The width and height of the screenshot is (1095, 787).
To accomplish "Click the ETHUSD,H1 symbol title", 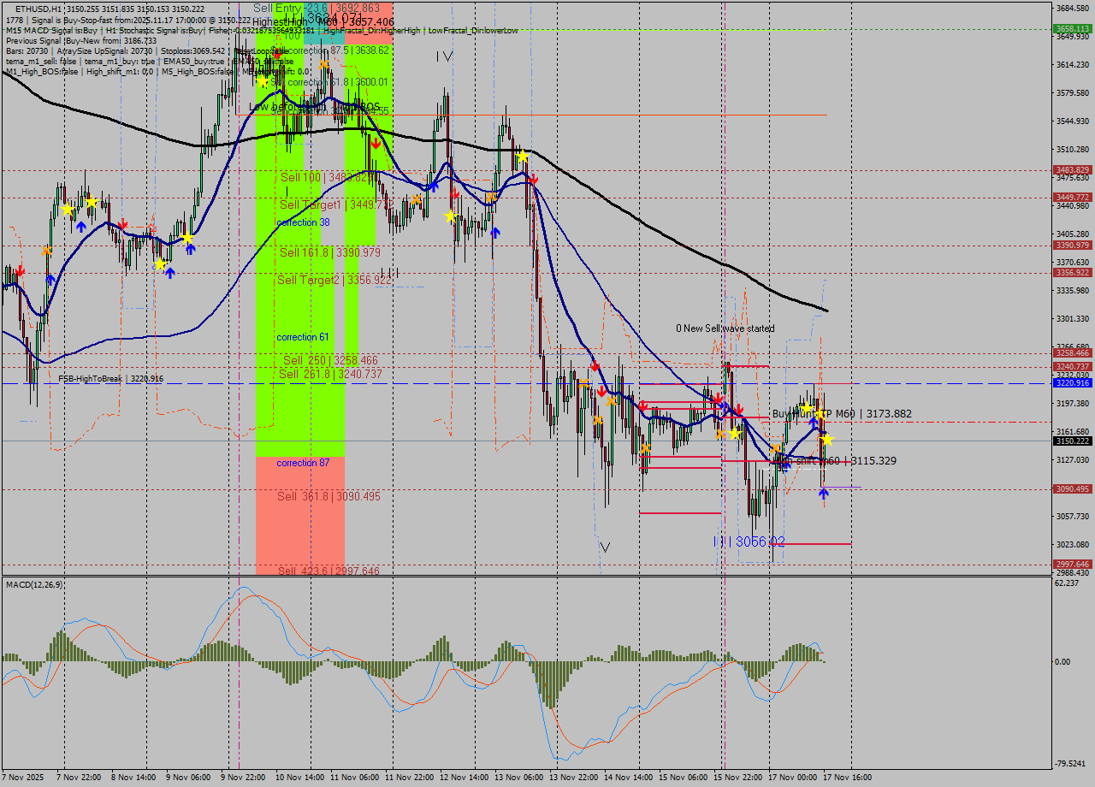I will point(38,9).
